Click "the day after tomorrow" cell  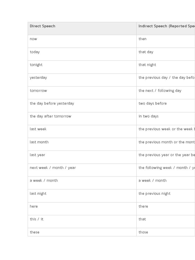coord(51,116)
